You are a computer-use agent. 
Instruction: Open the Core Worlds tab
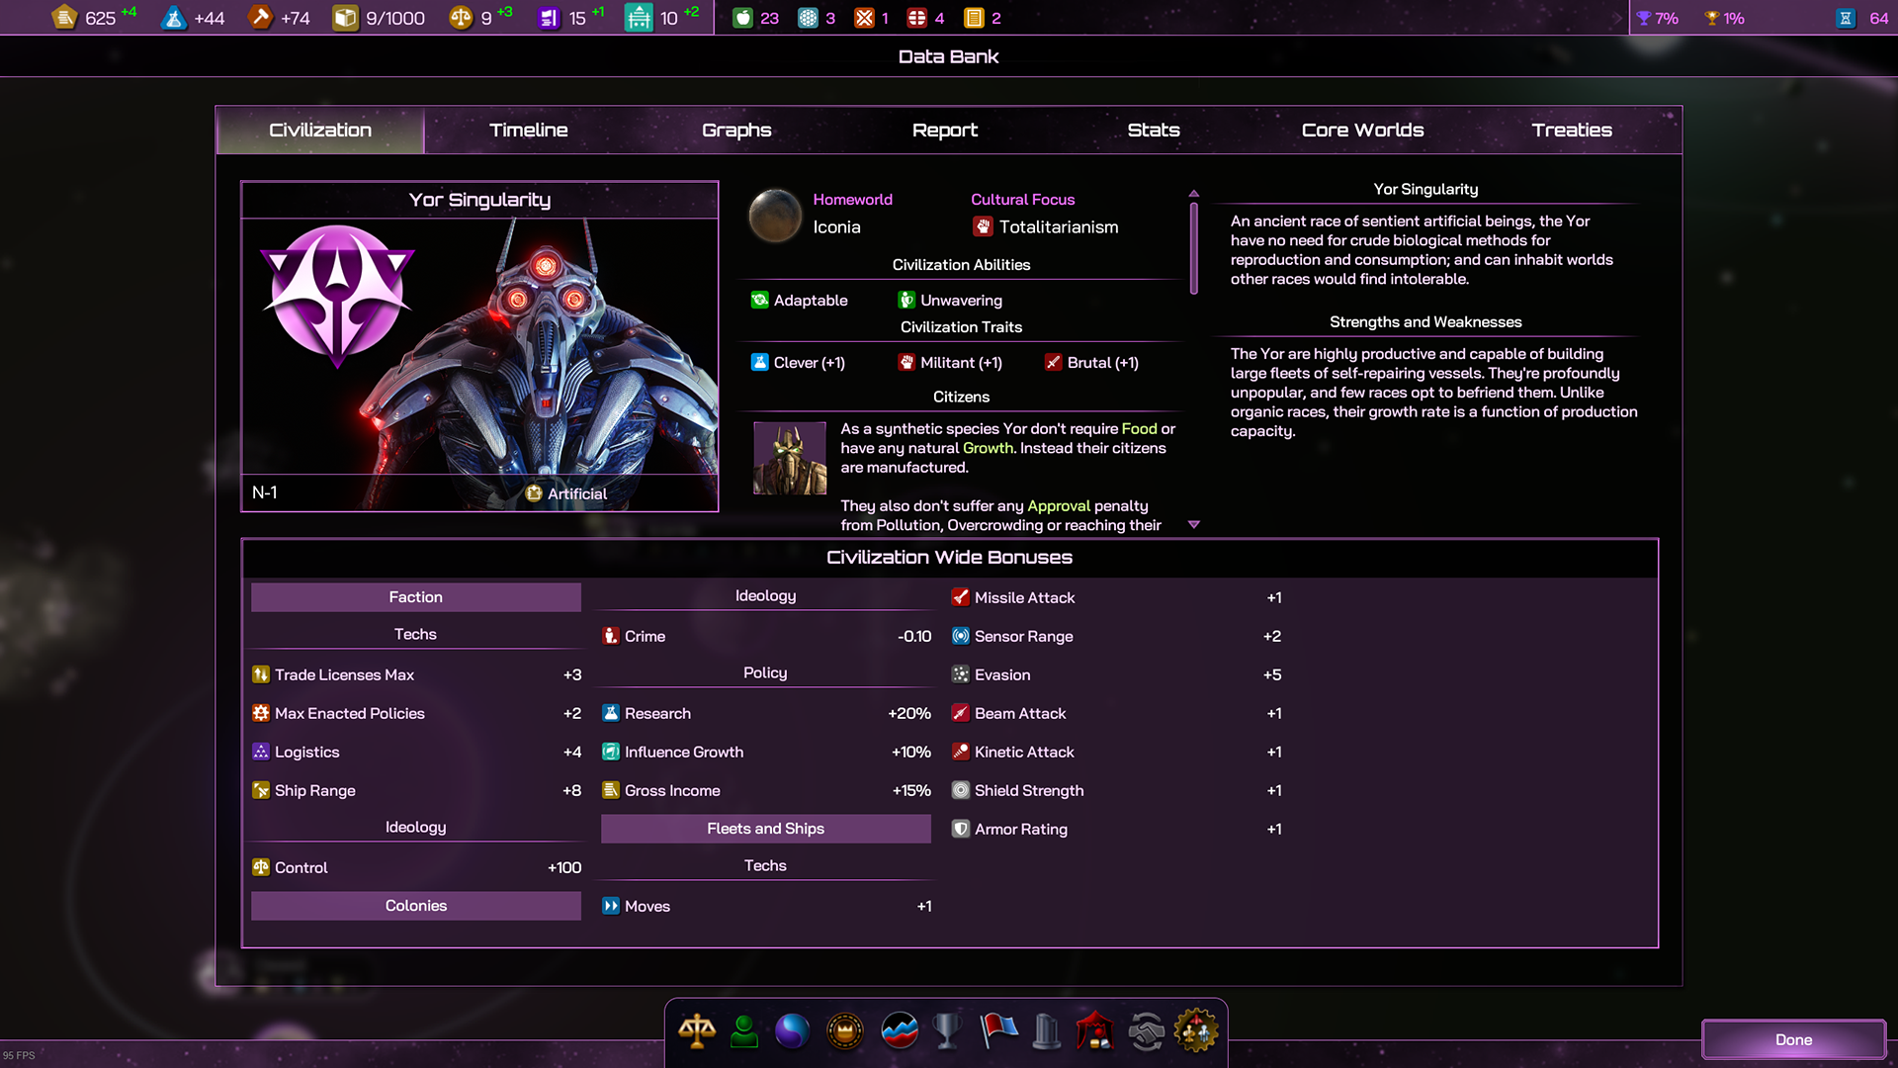1362,131
